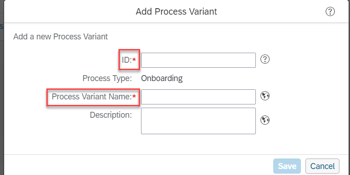Click the dimmed background left of dialog

click(2, 100)
